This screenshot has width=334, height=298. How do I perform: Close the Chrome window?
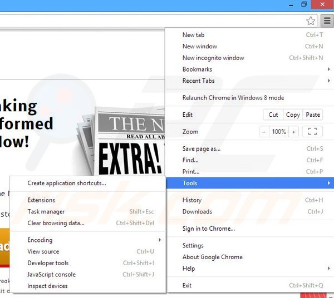tap(322, 4)
